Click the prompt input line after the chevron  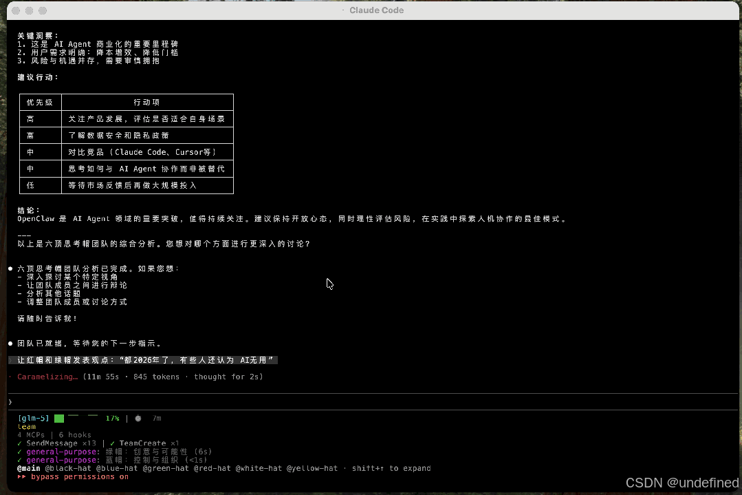tap(374, 401)
